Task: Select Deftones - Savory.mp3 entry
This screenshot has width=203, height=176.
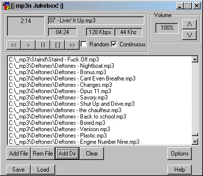Action: (x=100, y=98)
